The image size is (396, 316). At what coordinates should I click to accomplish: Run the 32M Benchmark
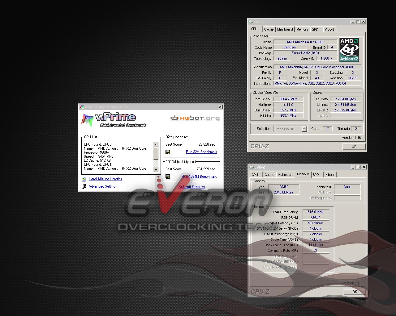click(x=201, y=152)
